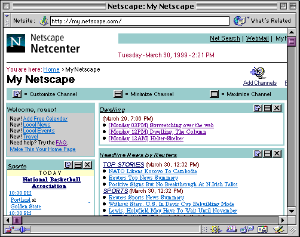
Task: Click the vertical scrollbar thumb
Action: 292,42
